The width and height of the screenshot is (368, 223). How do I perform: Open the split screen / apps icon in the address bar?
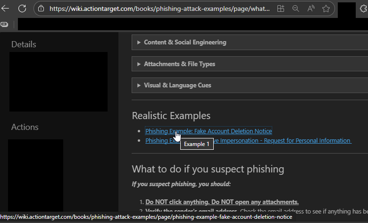click(x=281, y=9)
